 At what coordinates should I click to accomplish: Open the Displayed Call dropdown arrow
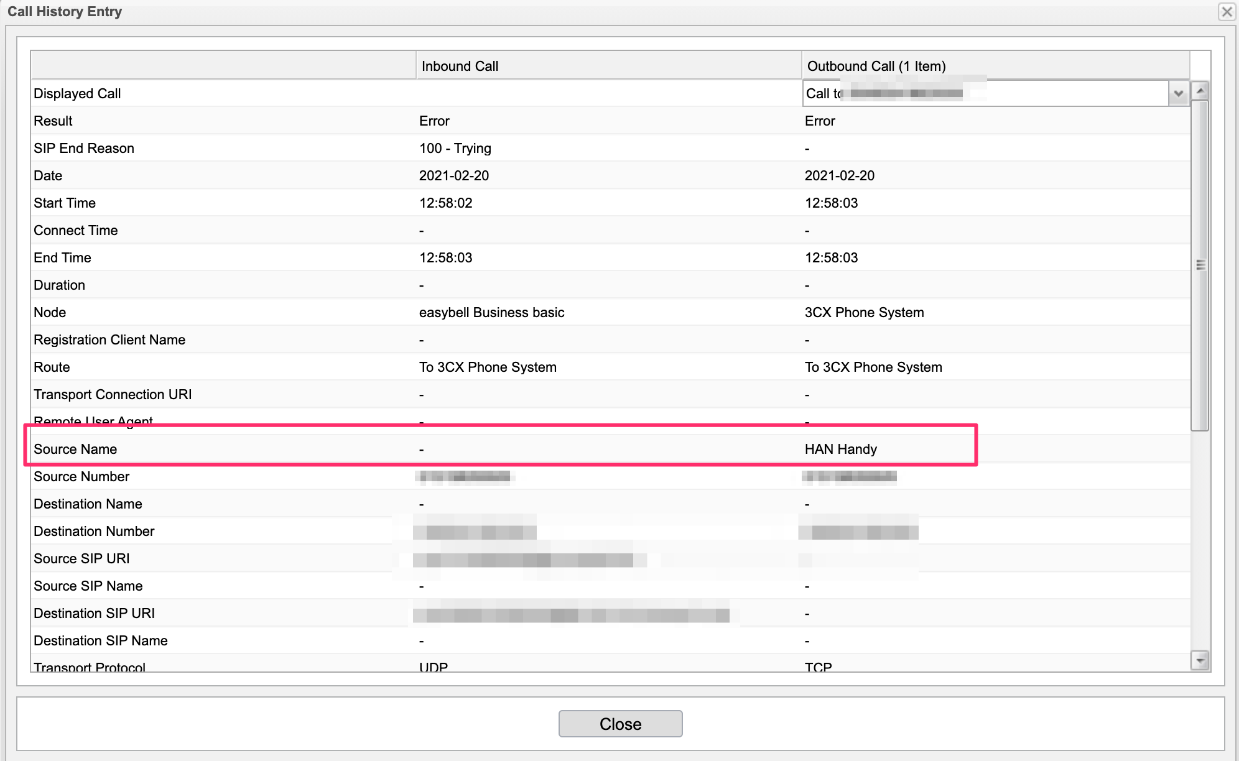1178,93
